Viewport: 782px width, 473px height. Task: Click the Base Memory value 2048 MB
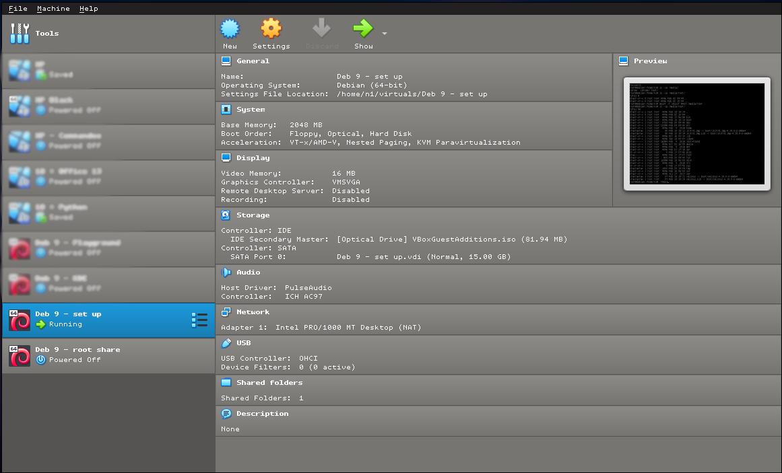(306, 124)
